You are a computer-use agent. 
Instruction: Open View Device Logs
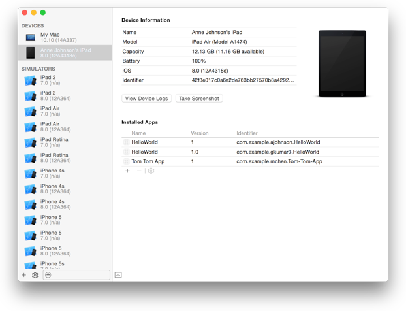click(x=147, y=99)
